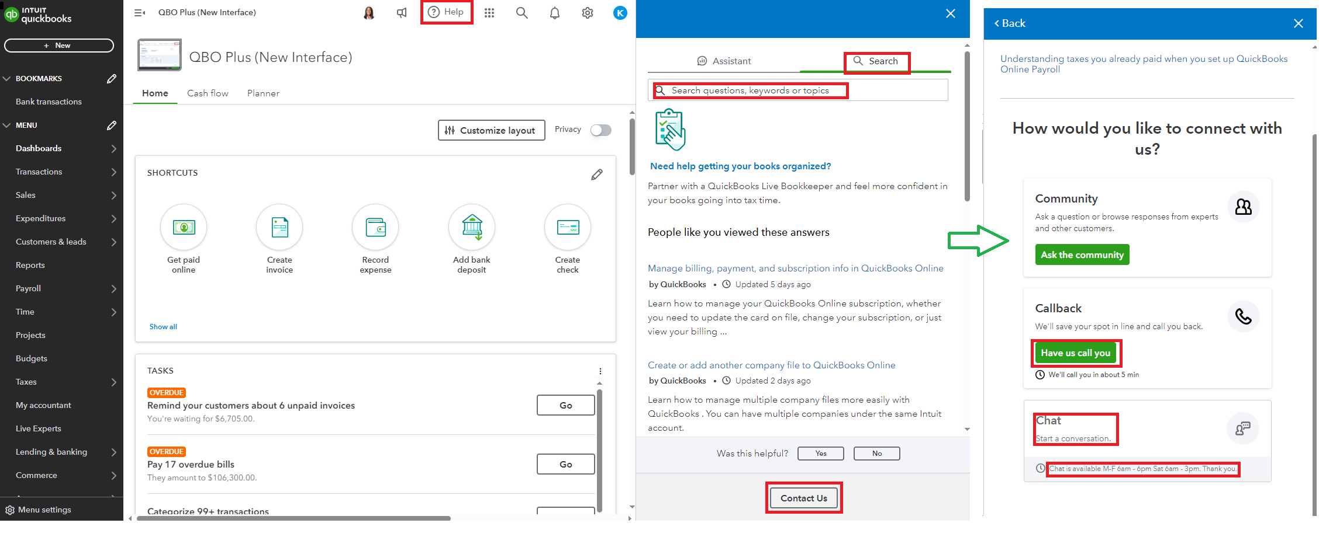
Task: Select the Get paid online shortcut
Action: pyautogui.click(x=183, y=227)
